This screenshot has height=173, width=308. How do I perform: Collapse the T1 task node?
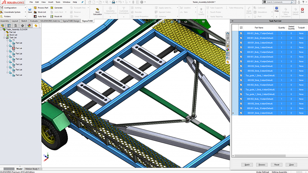click(7, 40)
